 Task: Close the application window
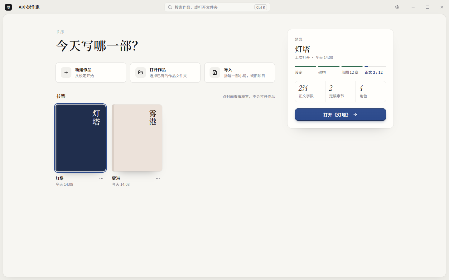click(442, 7)
